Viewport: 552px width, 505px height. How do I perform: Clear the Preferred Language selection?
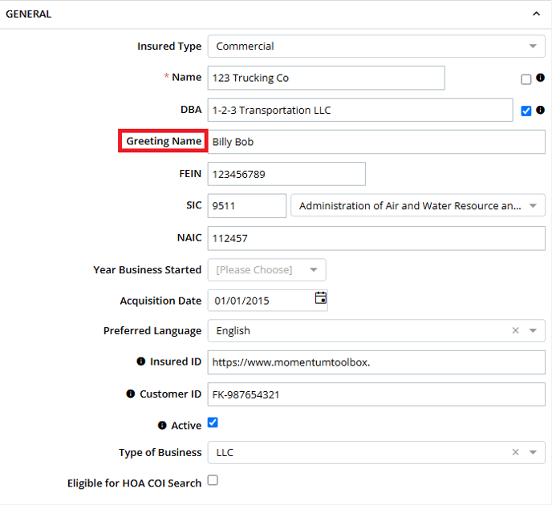[x=515, y=330]
